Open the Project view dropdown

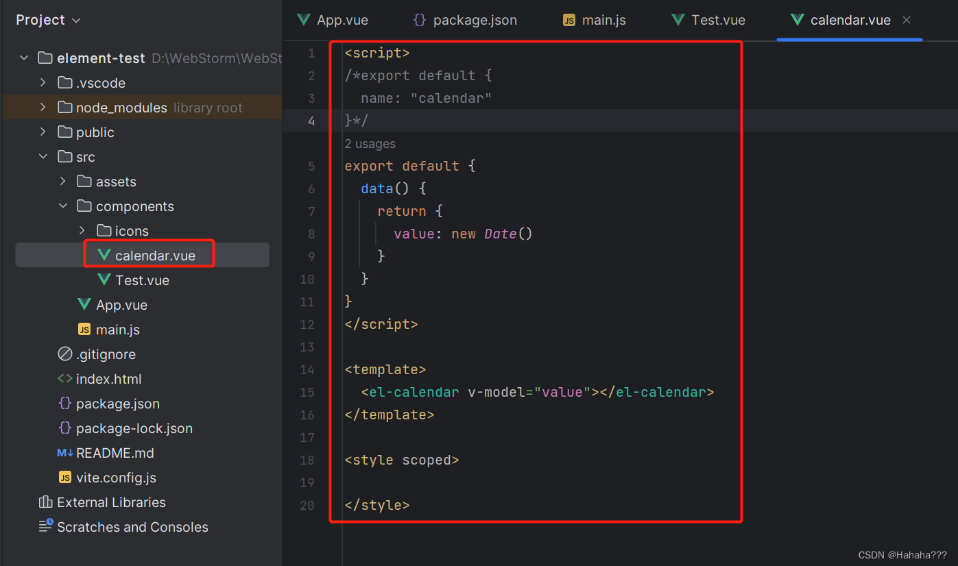click(x=48, y=20)
